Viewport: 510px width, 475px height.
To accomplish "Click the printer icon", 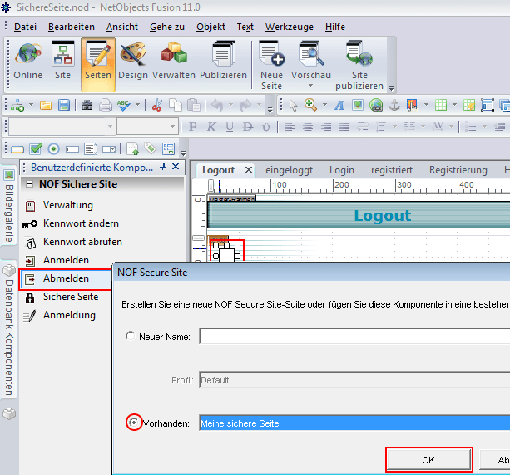I will (106, 105).
